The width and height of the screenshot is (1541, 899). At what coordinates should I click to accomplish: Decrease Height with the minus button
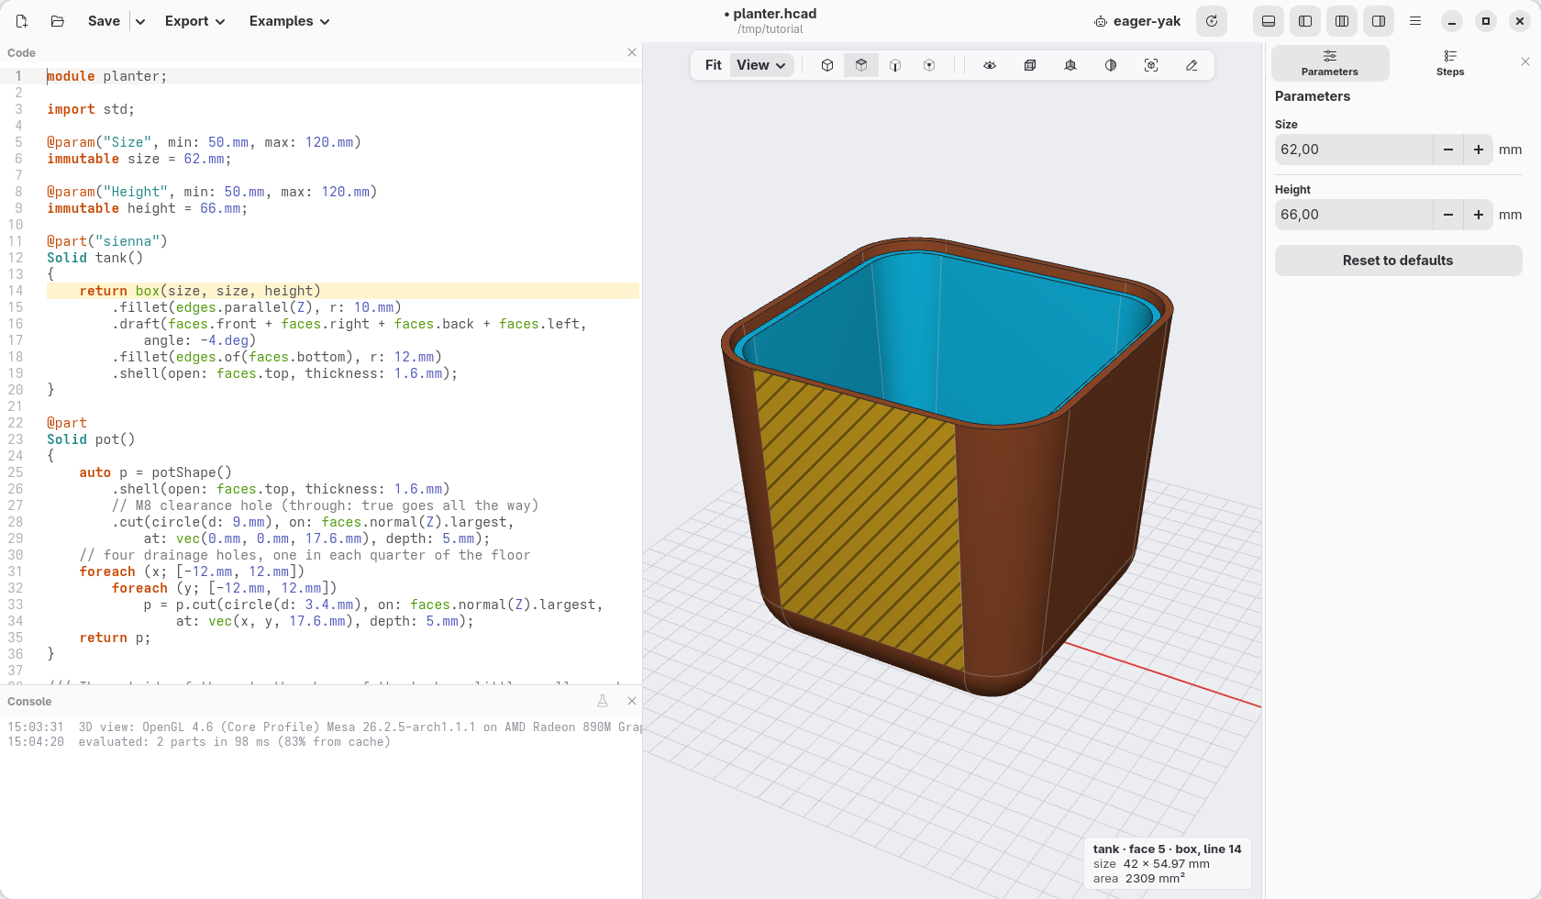[x=1448, y=215]
